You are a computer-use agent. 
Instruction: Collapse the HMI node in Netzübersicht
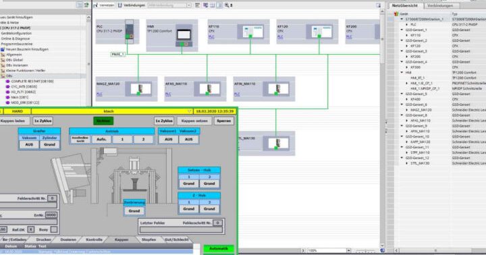(x=402, y=72)
